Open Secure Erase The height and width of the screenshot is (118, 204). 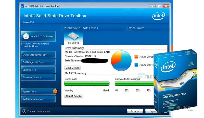point(38,70)
